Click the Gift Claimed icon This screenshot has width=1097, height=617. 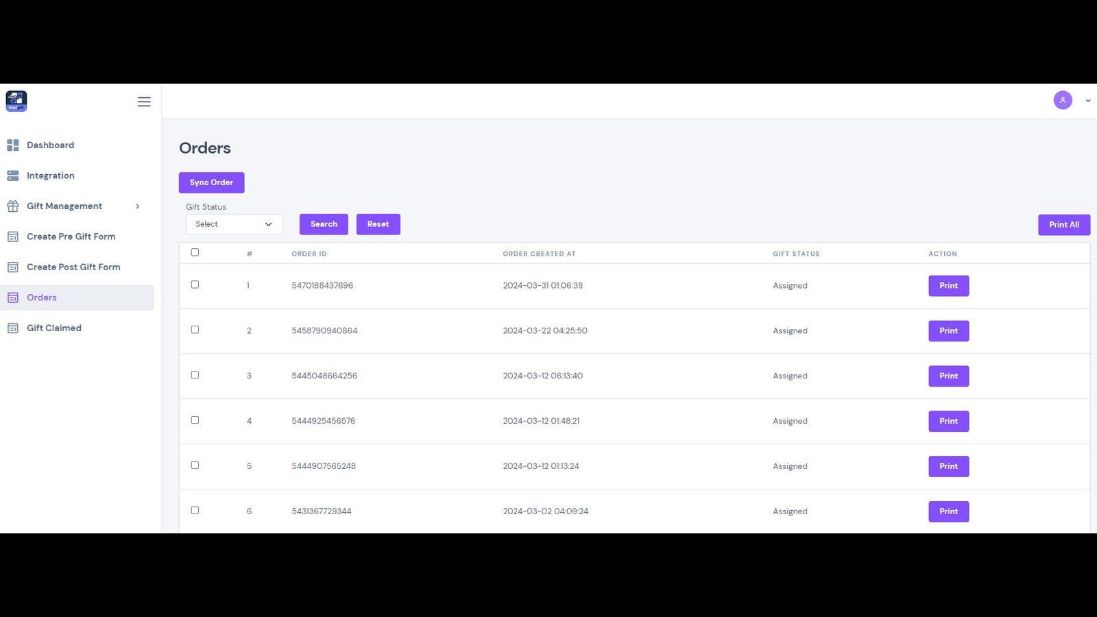tap(12, 328)
